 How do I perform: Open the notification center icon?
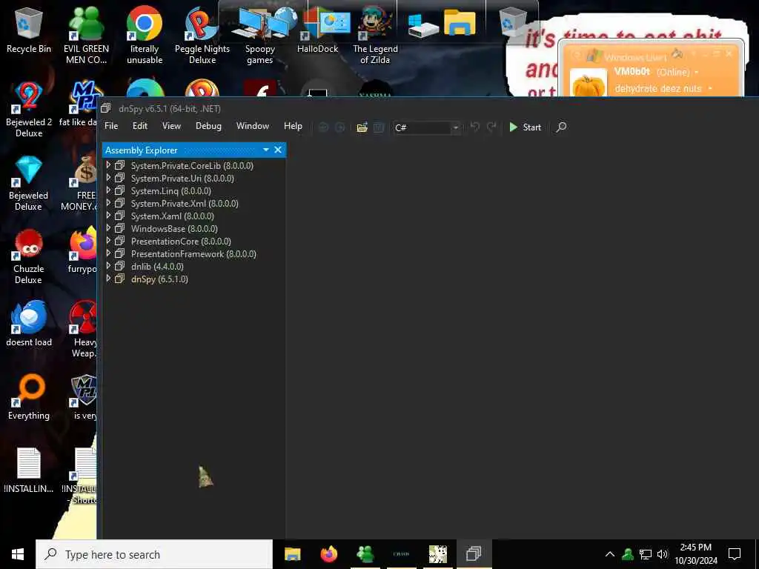point(735,554)
